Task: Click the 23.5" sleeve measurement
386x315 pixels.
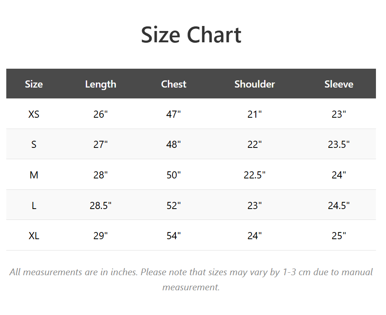Action: [x=339, y=145]
